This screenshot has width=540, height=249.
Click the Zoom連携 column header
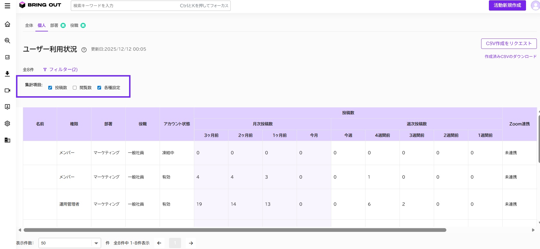[520, 124]
